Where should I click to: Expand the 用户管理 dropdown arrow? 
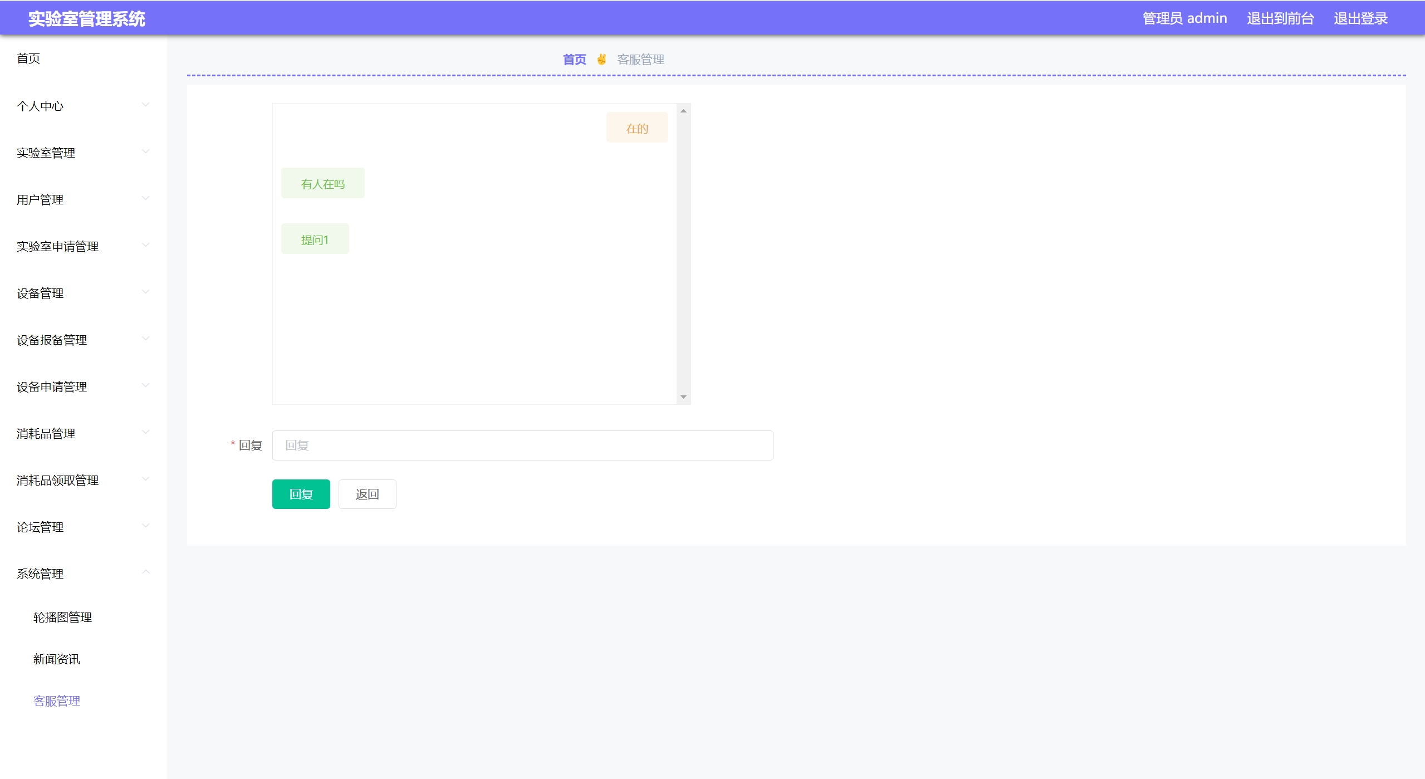(x=145, y=199)
